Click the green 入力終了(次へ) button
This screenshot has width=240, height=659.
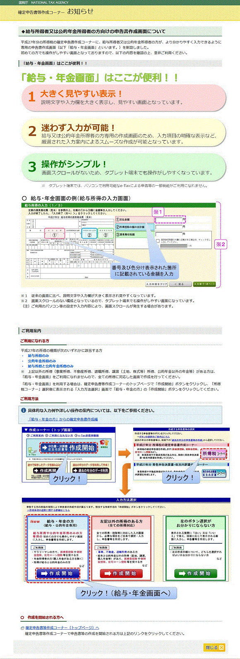204,284
